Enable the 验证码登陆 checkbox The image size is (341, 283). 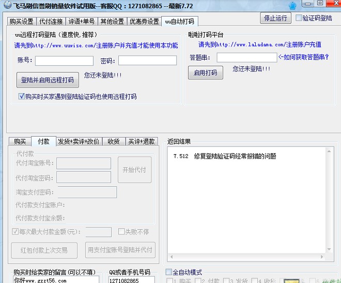tap(299, 18)
